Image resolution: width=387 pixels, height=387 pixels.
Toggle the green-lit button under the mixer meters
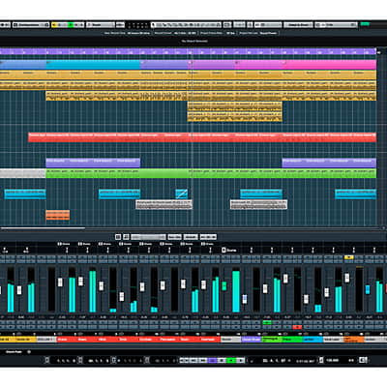(x=267, y=322)
